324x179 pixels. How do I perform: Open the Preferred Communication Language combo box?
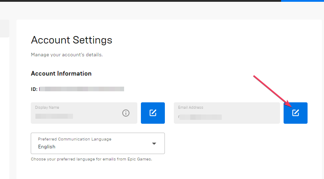98,143
